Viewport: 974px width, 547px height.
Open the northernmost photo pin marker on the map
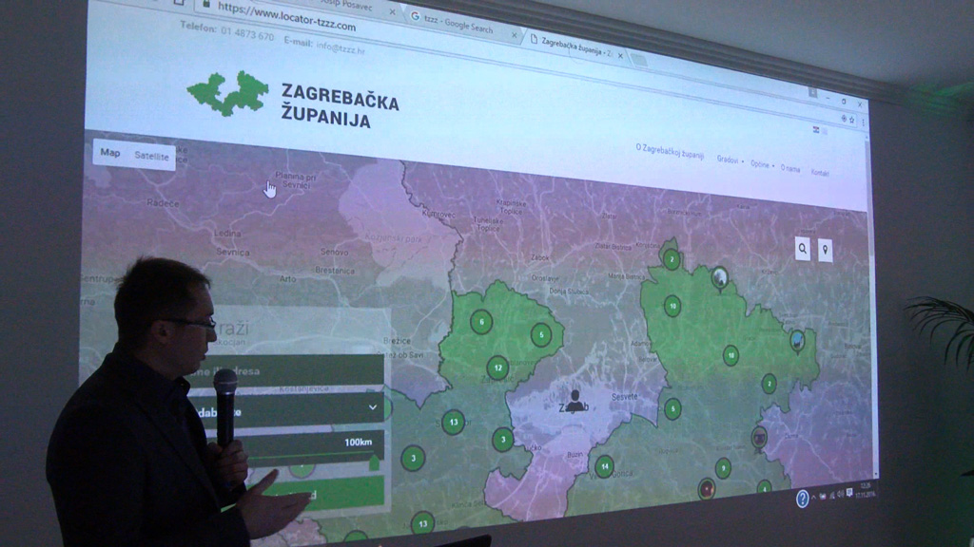pos(720,278)
